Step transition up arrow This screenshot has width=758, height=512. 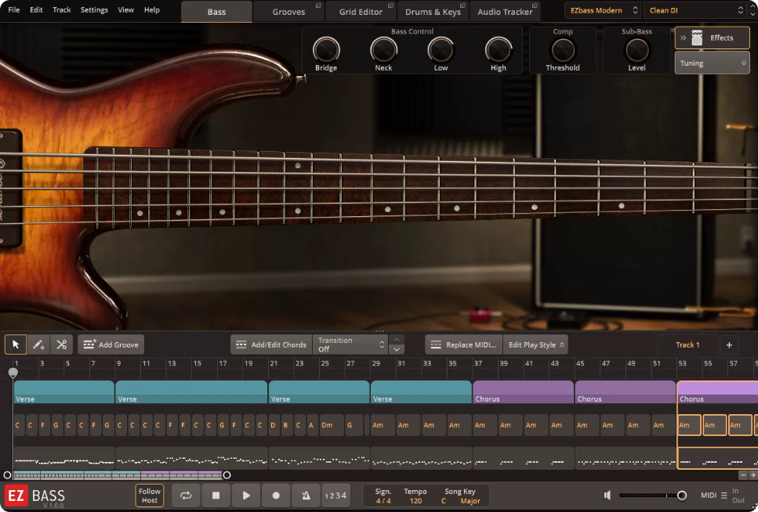(397, 340)
